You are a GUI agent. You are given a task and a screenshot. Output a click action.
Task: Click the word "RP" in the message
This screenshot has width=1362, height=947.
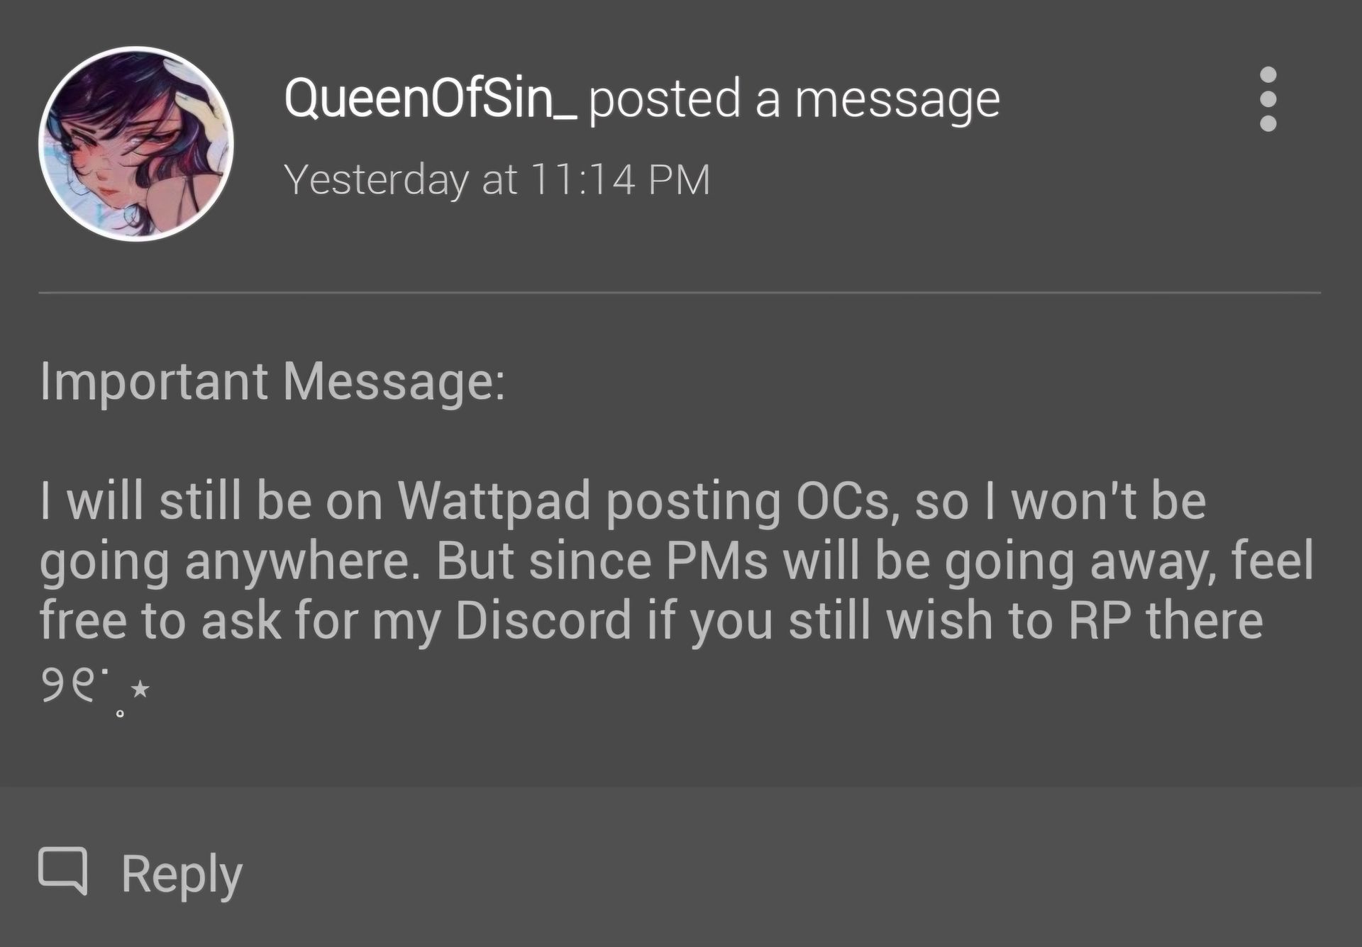(x=1099, y=620)
